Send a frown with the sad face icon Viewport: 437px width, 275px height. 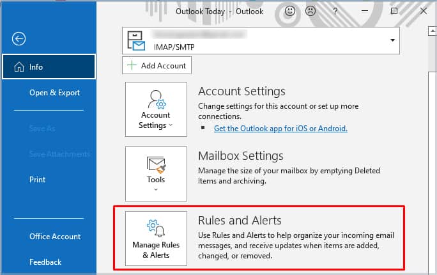(310, 11)
